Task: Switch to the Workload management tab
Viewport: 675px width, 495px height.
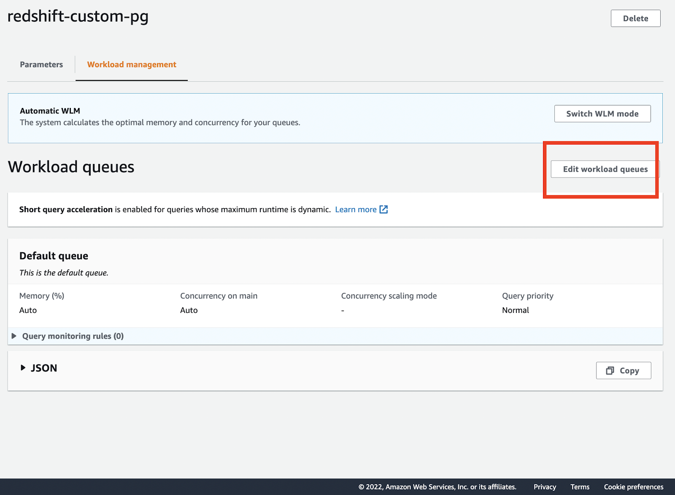Action: [x=131, y=65]
